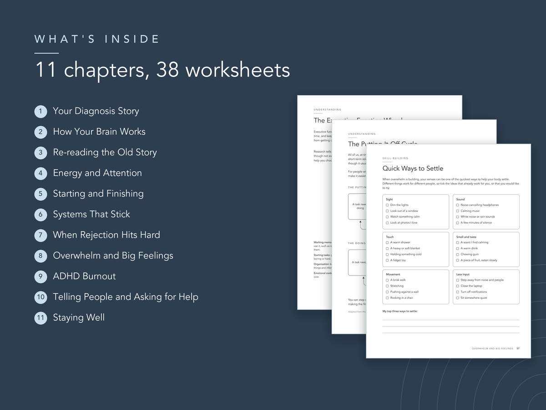Check 'A few minutes of silence'
Viewport: 546px width, 410px height.
(x=457, y=223)
